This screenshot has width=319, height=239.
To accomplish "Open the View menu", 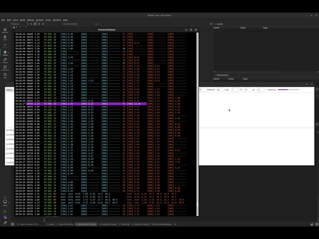I will tap(15, 20).
